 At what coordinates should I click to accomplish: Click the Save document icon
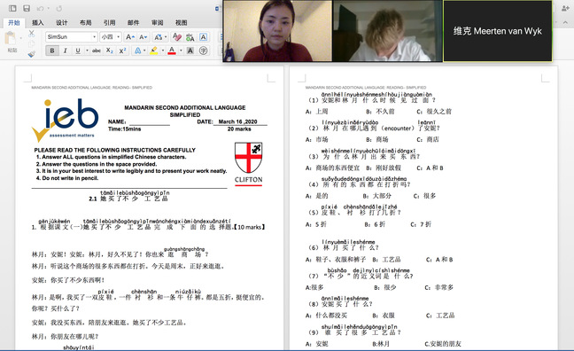27,8
